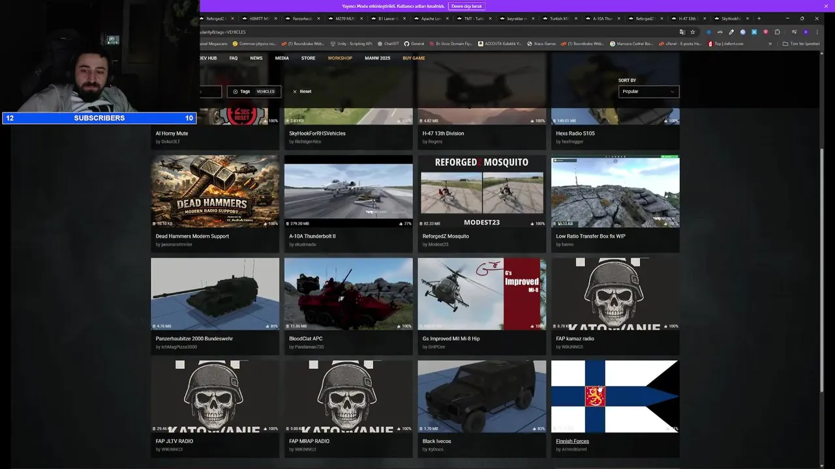This screenshot has width=835, height=469.
Task: Close the SkyHookFor browser tab
Action: 748,18
